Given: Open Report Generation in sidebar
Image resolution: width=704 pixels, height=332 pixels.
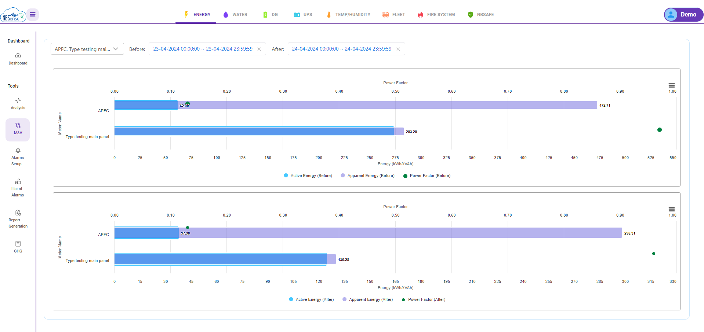Looking at the screenshot, I should pyautogui.click(x=18, y=219).
